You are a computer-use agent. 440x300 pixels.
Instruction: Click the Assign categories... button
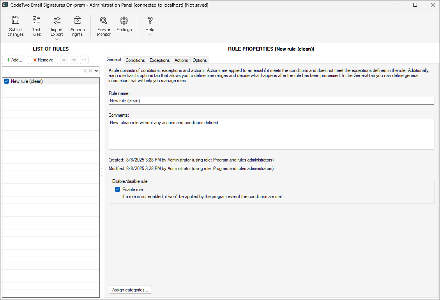coord(130,290)
